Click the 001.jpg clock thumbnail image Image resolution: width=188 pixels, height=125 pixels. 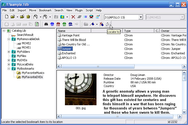[x=81, y=89]
